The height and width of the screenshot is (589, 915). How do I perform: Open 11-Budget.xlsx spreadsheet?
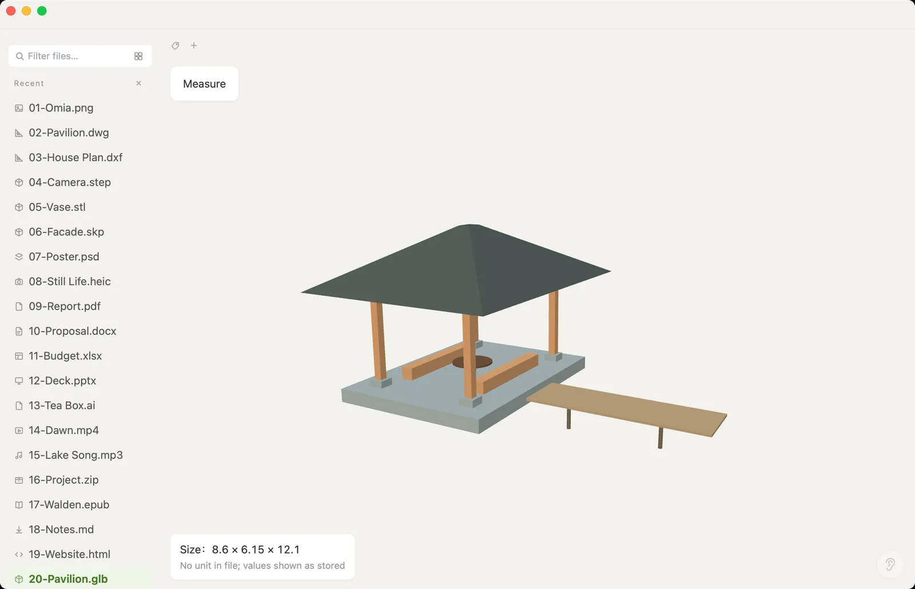click(x=65, y=356)
